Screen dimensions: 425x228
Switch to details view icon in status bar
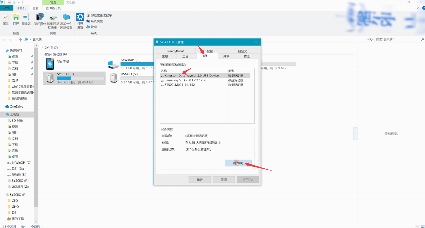[x=417, y=226]
